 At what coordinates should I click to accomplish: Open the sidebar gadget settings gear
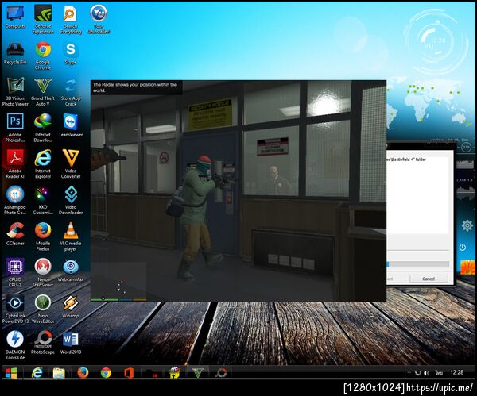pyautogui.click(x=467, y=225)
